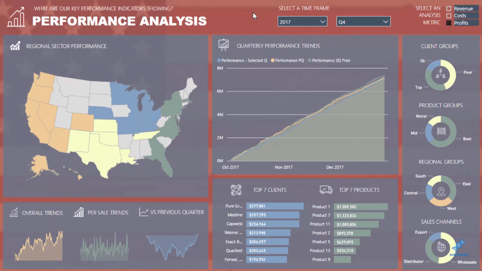Screen dimensions: 482x271
Task: Click the Overall Trends bar icon
Action: 14,212
